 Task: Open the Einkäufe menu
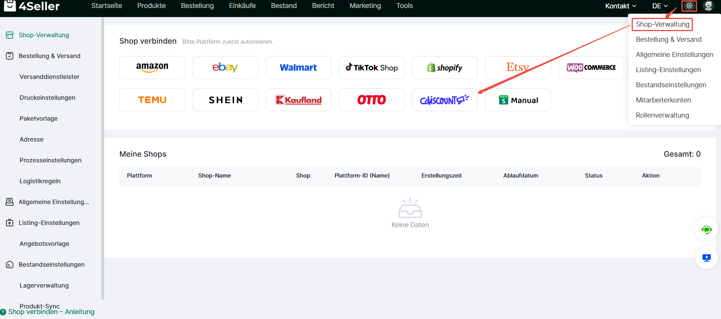click(x=242, y=6)
